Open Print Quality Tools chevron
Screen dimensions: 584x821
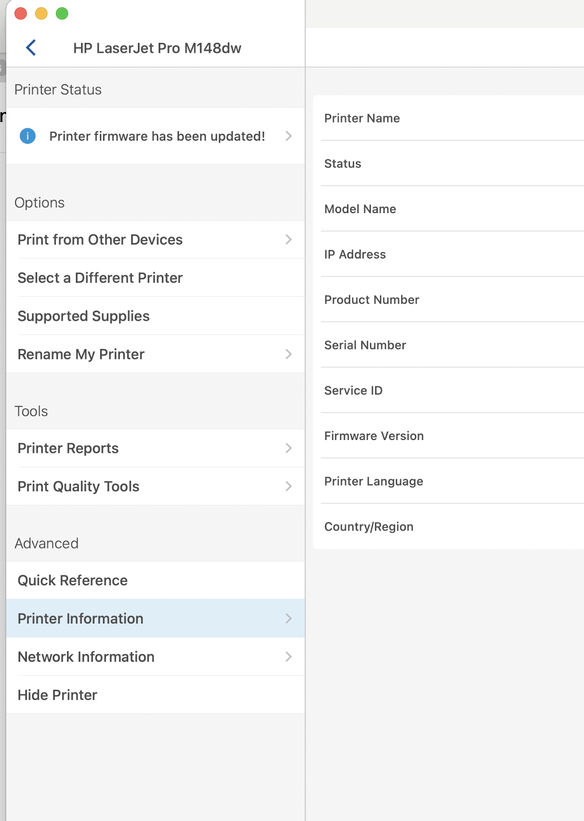(288, 486)
